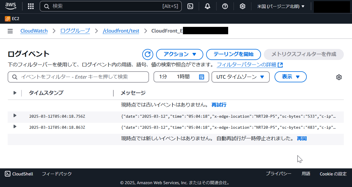Expand the 05:04:18.863Z log event row
Screen dimensions: 352x187
pyautogui.click(x=15, y=126)
